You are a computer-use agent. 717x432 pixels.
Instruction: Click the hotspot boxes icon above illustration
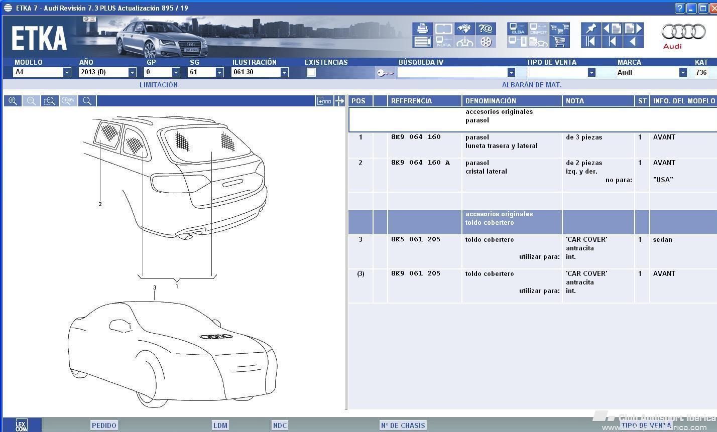pyautogui.click(x=324, y=101)
